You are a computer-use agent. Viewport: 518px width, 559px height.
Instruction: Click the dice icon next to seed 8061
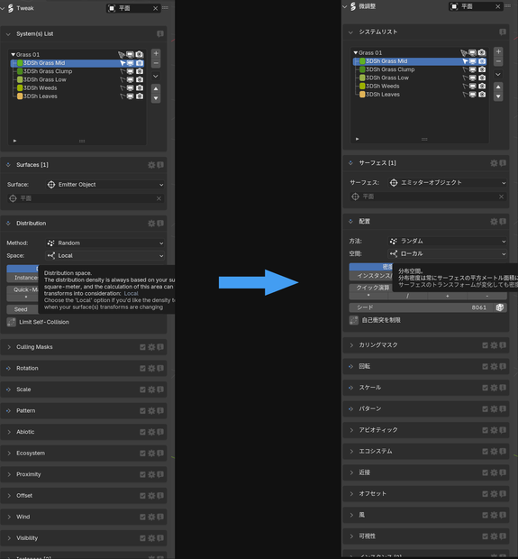pyautogui.click(x=499, y=307)
